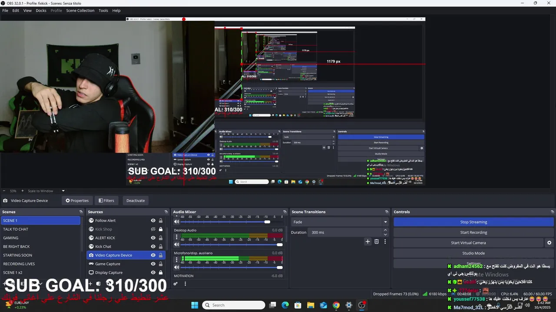The height and width of the screenshot is (312, 556).
Task: Pop out the Audio Mixer dock
Action: 285,212
